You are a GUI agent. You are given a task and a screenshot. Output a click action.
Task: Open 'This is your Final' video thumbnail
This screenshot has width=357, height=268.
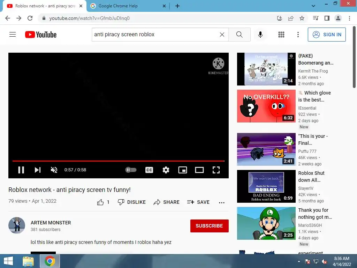coord(266,149)
